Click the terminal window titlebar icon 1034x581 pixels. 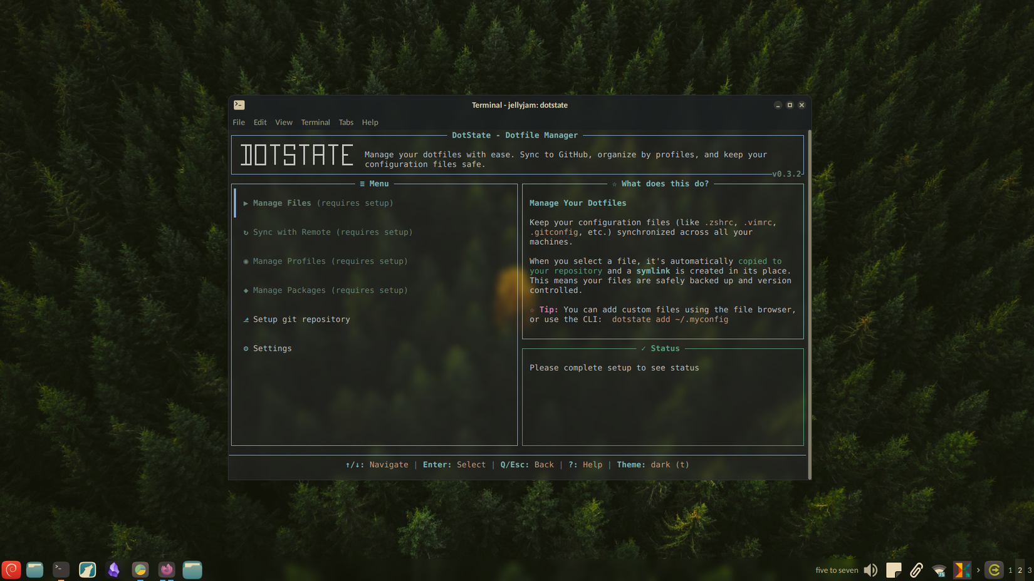pyautogui.click(x=239, y=105)
